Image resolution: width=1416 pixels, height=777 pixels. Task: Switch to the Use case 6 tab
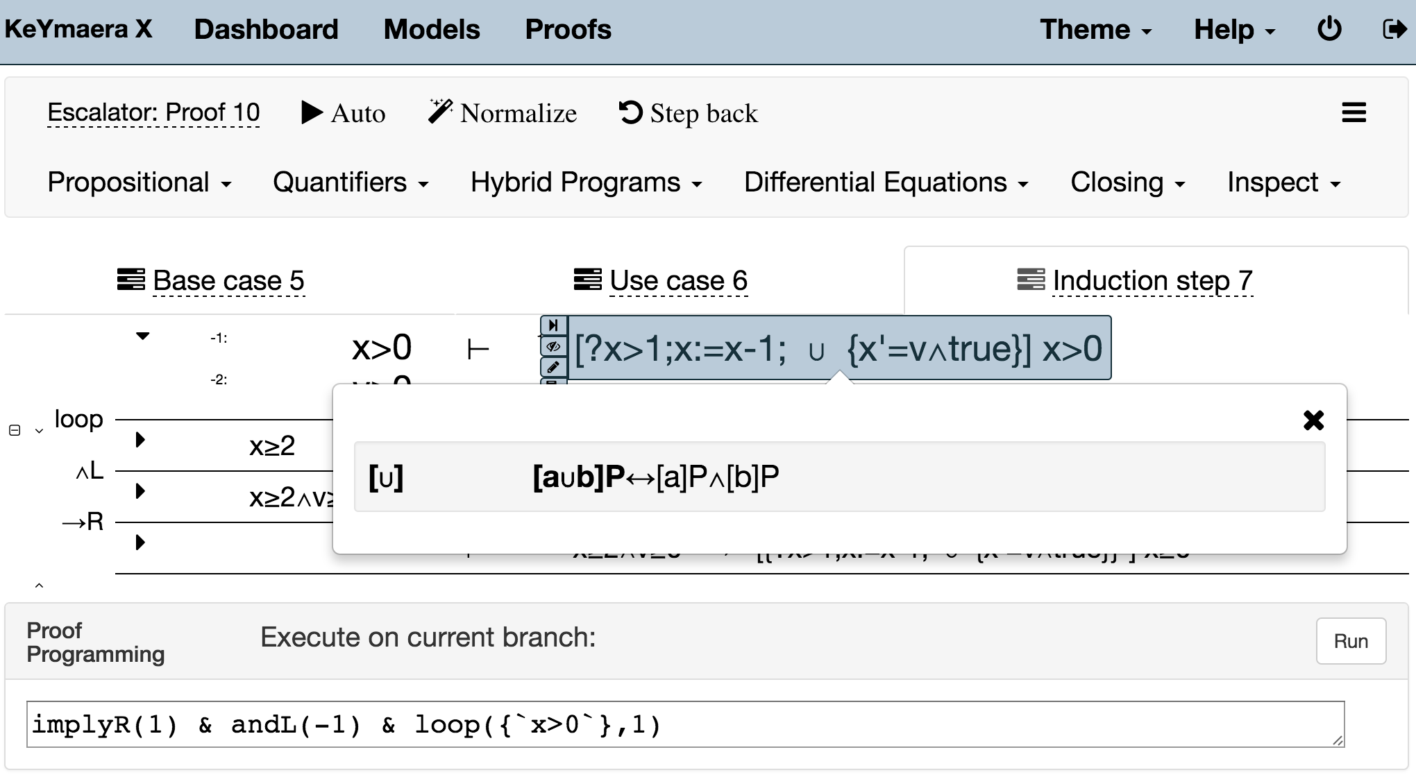[x=677, y=281]
